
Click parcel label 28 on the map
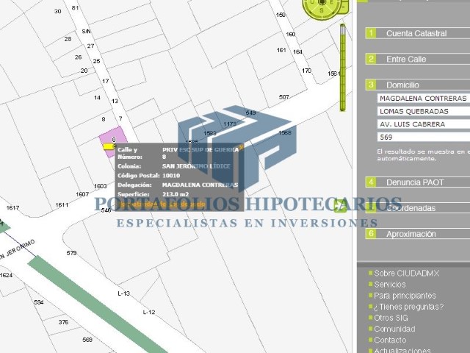[x=68, y=39]
